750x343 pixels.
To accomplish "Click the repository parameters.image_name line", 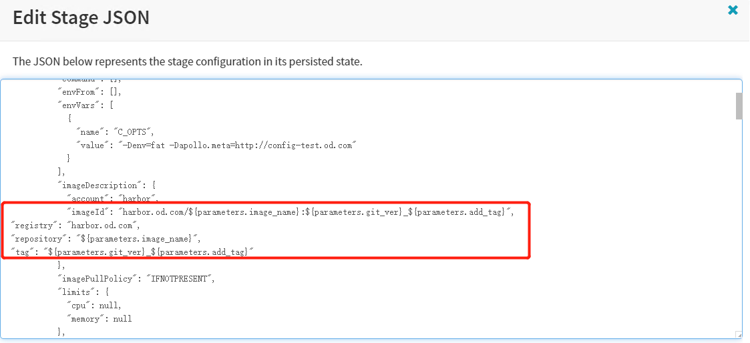I will point(106,238).
